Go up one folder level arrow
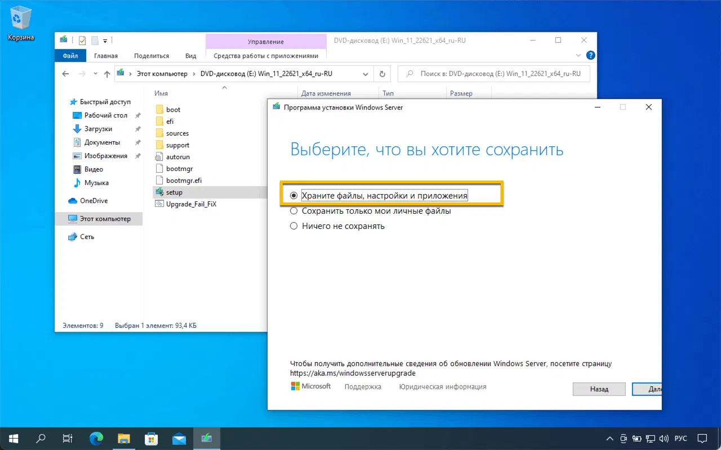 (107, 74)
